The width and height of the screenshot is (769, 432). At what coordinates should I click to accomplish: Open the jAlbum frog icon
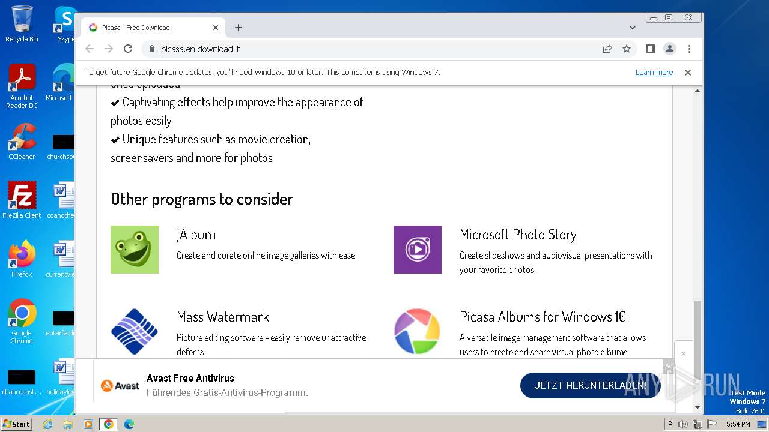pyautogui.click(x=135, y=250)
